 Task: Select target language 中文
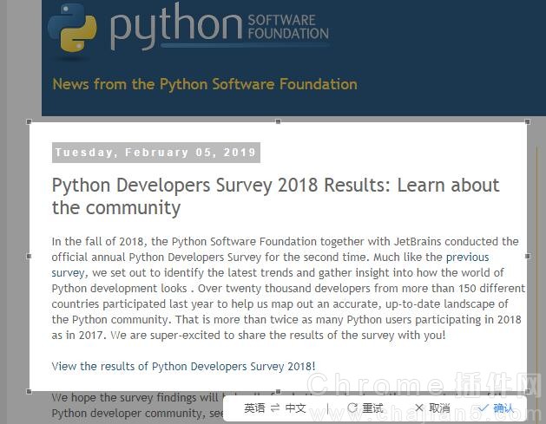(295, 408)
